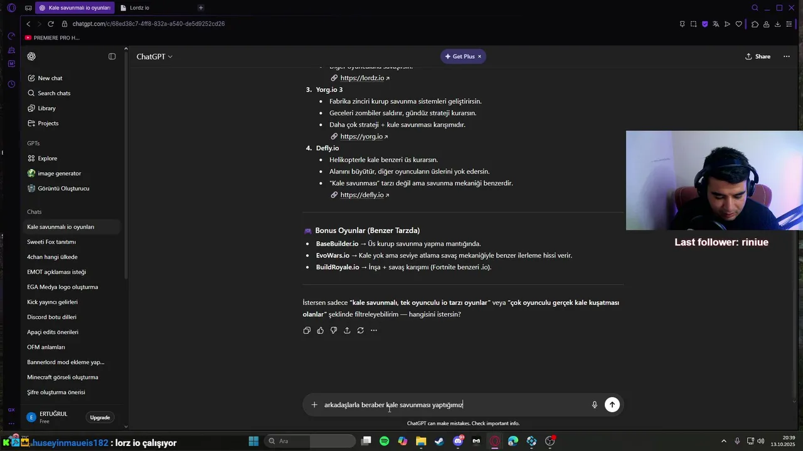Expand Opera sidebar three-dot menu
Viewport: 803px width, 451px height.
click(x=11, y=423)
